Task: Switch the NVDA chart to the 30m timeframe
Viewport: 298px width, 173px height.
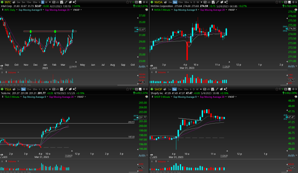Action: [x=186, y=2]
